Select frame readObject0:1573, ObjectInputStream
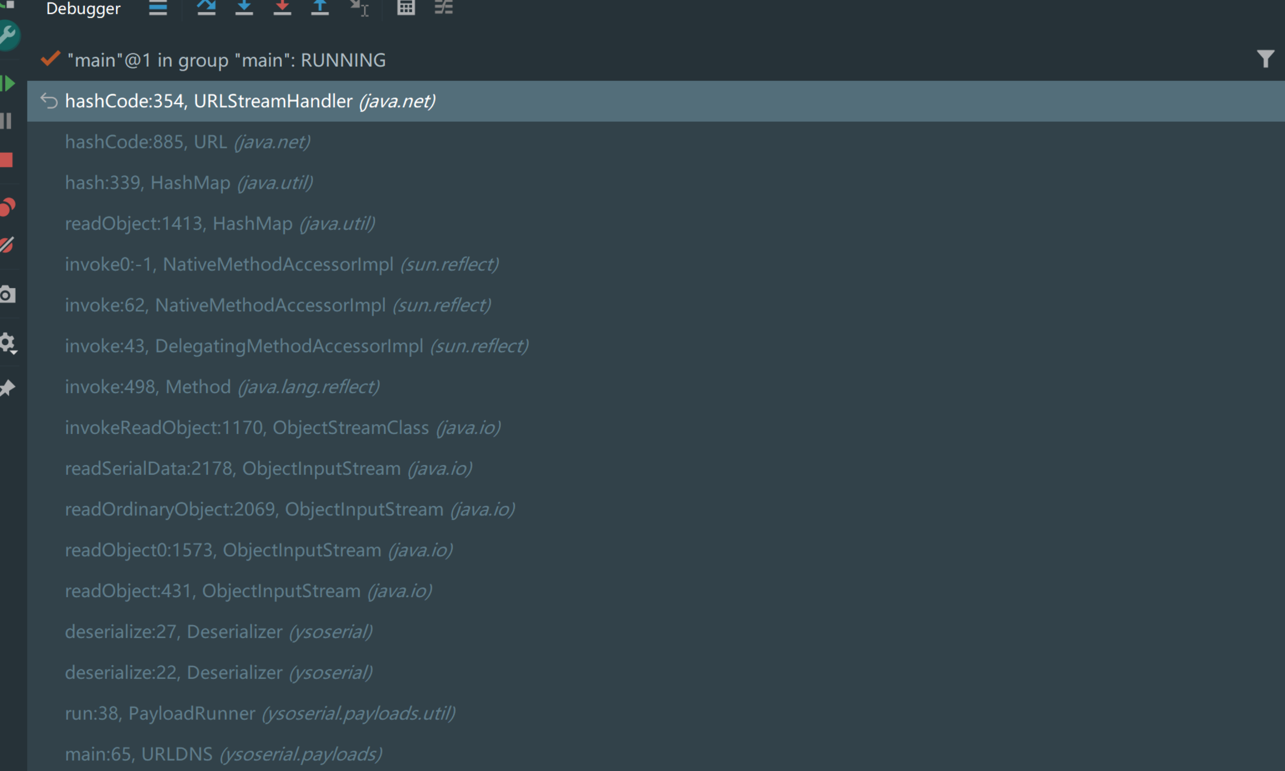 (656, 550)
